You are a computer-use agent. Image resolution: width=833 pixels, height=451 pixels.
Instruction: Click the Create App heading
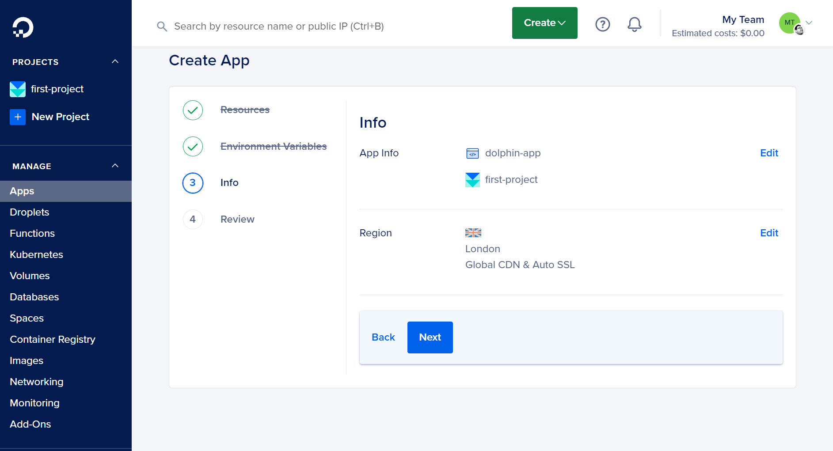pyautogui.click(x=209, y=61)
